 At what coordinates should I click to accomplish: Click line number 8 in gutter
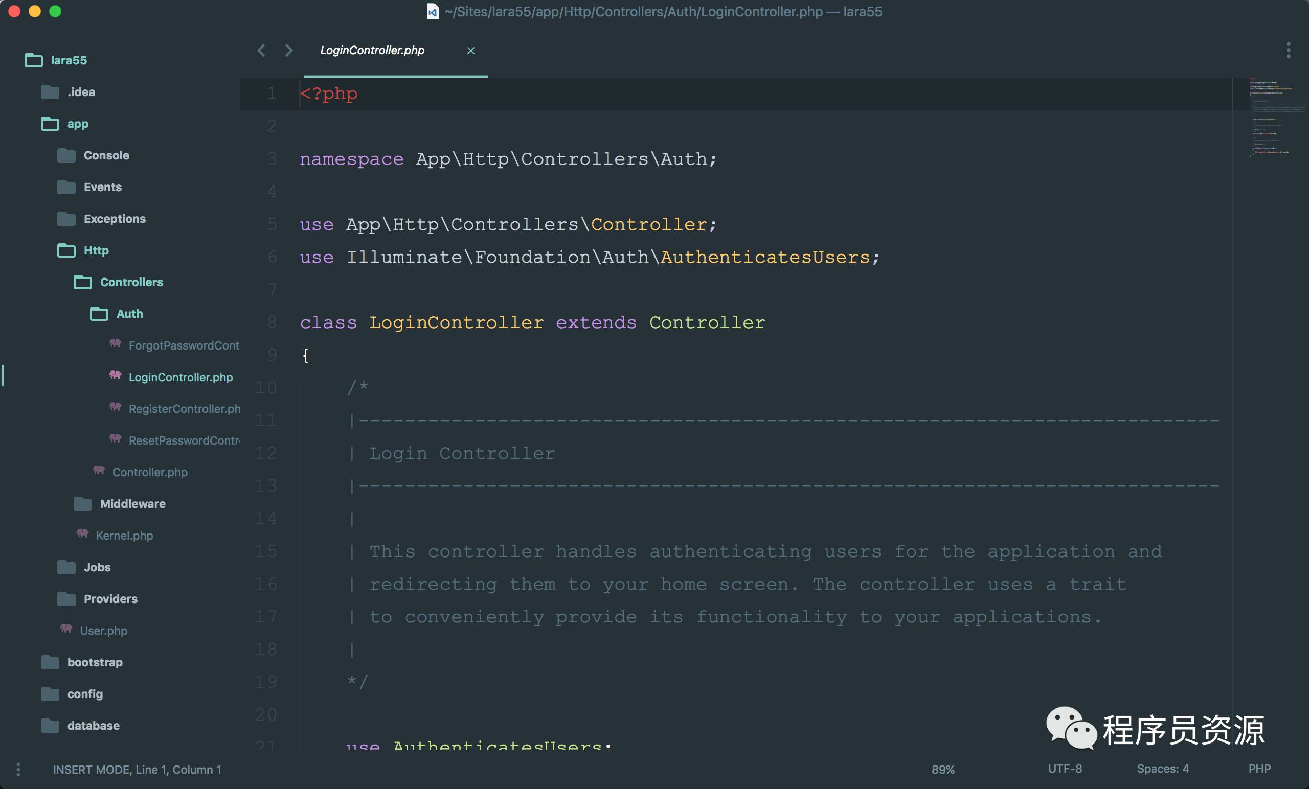272,322
